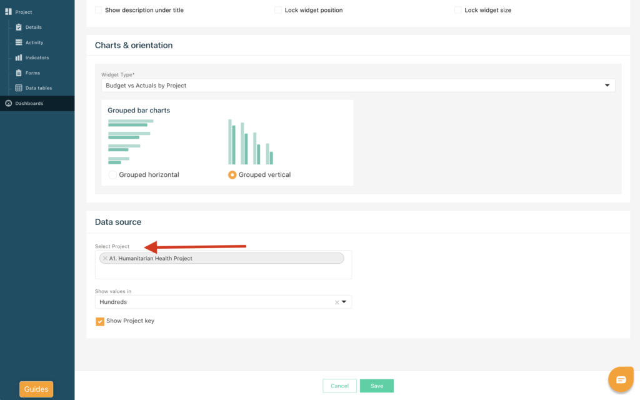Viewport: 640px width, 400px height.
Task: Enable Show description under title
Action: click(x=98, y=10)
